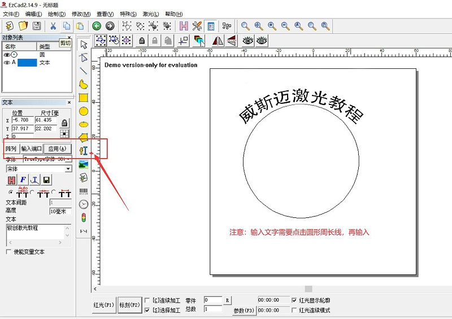
Task: Select the straight line drawing tool
Action: pyautogui.click(x=84, y=71)
